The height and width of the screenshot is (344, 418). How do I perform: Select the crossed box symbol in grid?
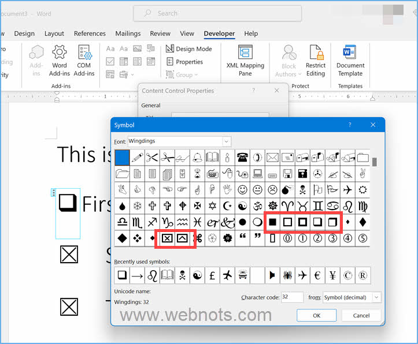tap(167, 238)
